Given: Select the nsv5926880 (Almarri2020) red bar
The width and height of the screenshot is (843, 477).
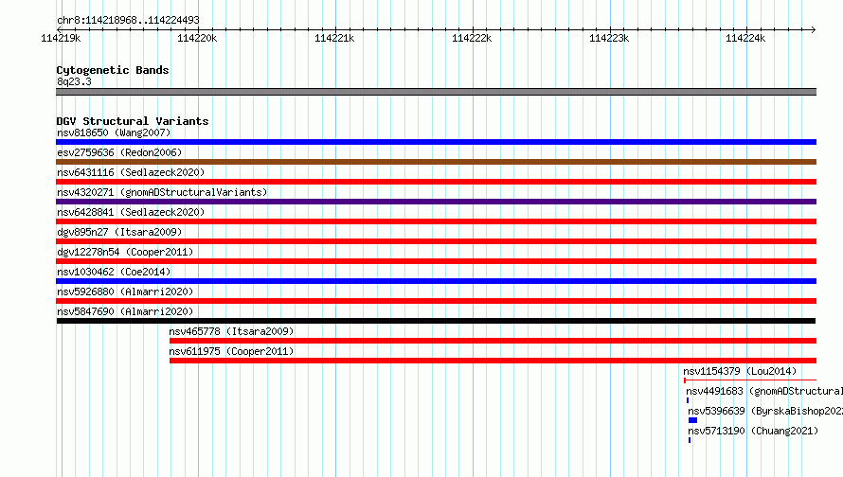Looking at the screenshot, I should click(x=436, y=301).
